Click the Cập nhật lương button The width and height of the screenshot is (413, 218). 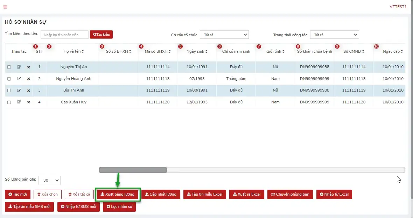coord(161,194)
